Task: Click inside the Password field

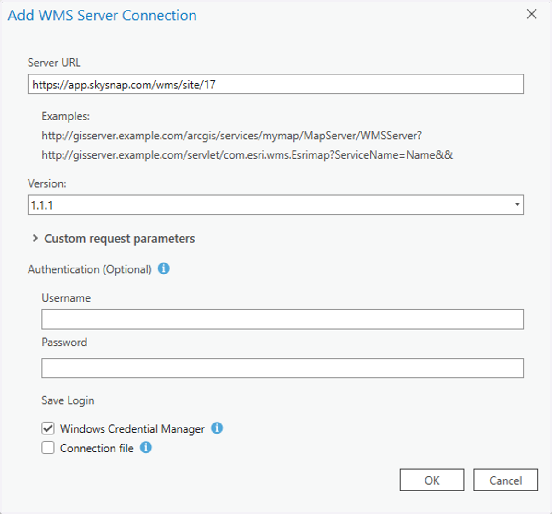Action: click(x=283, y=368)
